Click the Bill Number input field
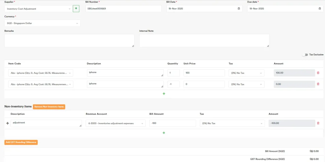 point(123,9)
